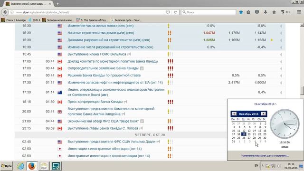The image size is (304, 171).
Task: Open Пресс-конференция Банка Канады event
Action: (95, 102)
